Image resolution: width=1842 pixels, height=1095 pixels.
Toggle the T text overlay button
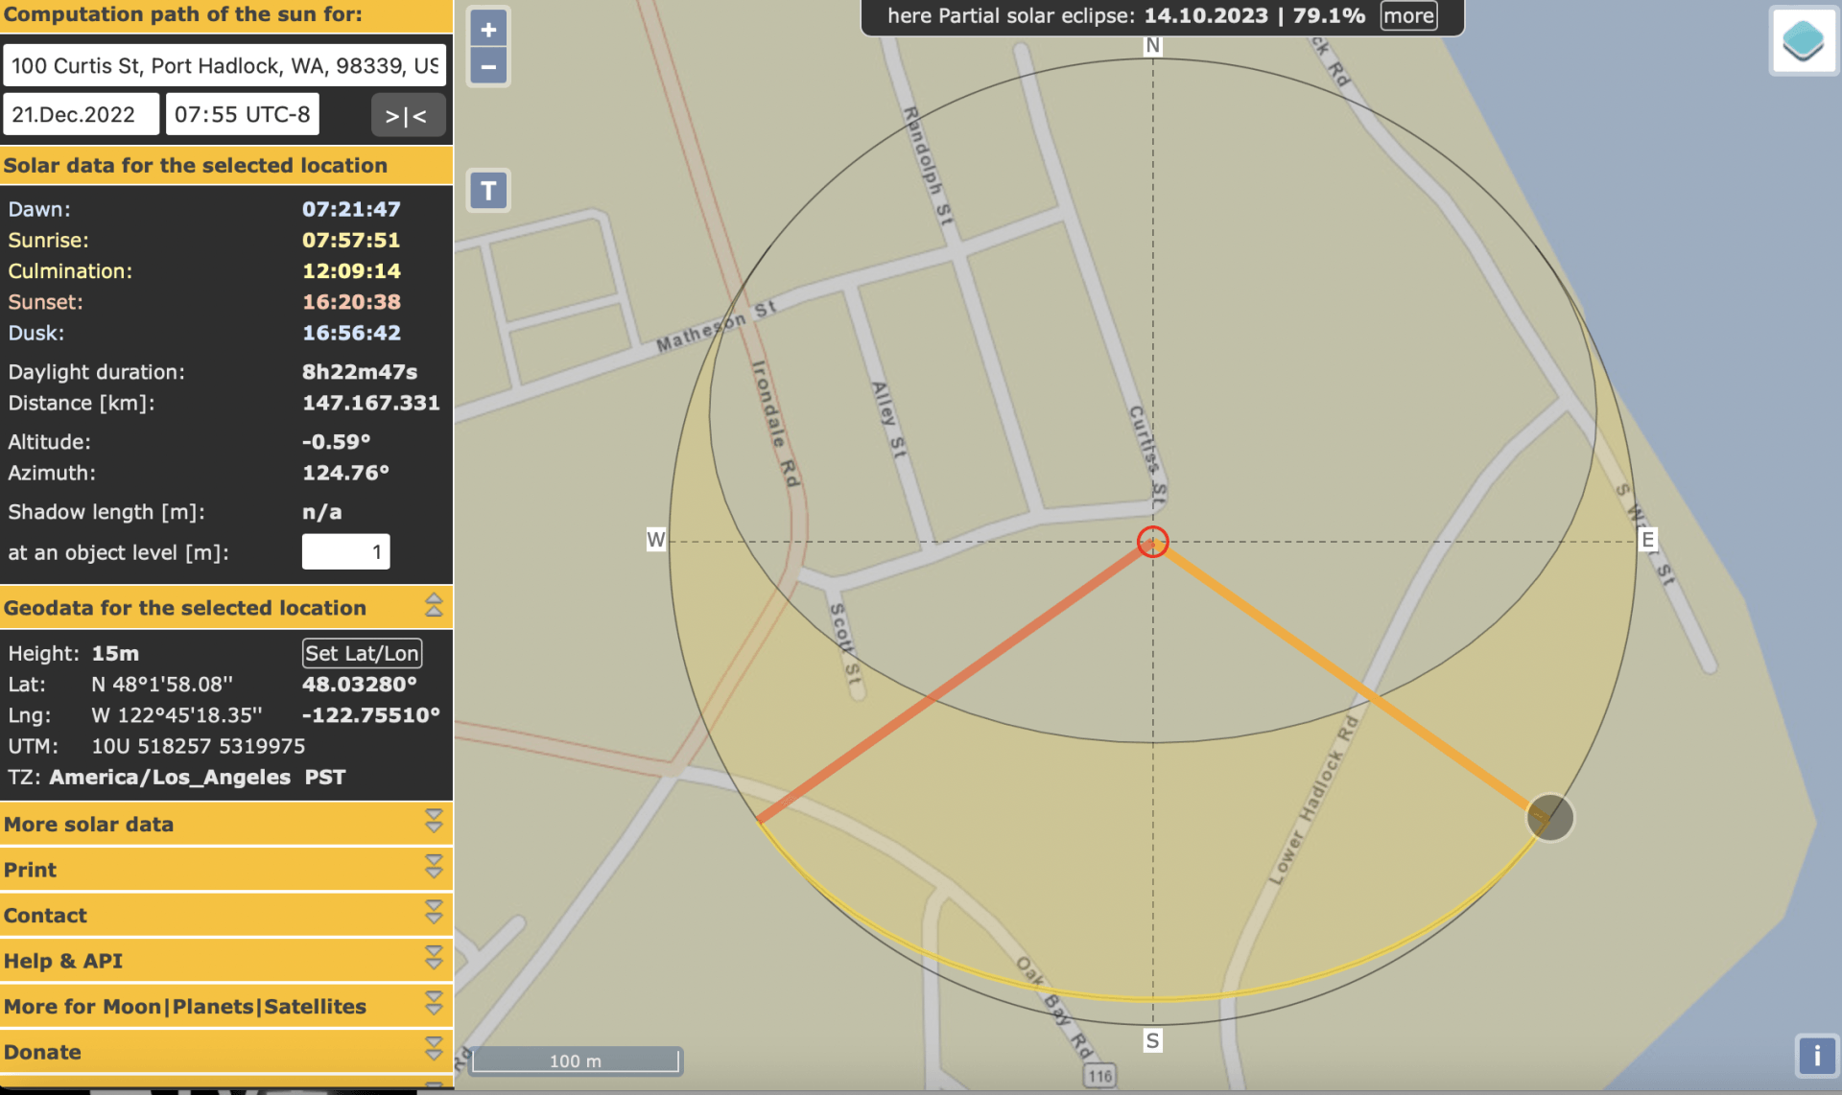[488, 190]
